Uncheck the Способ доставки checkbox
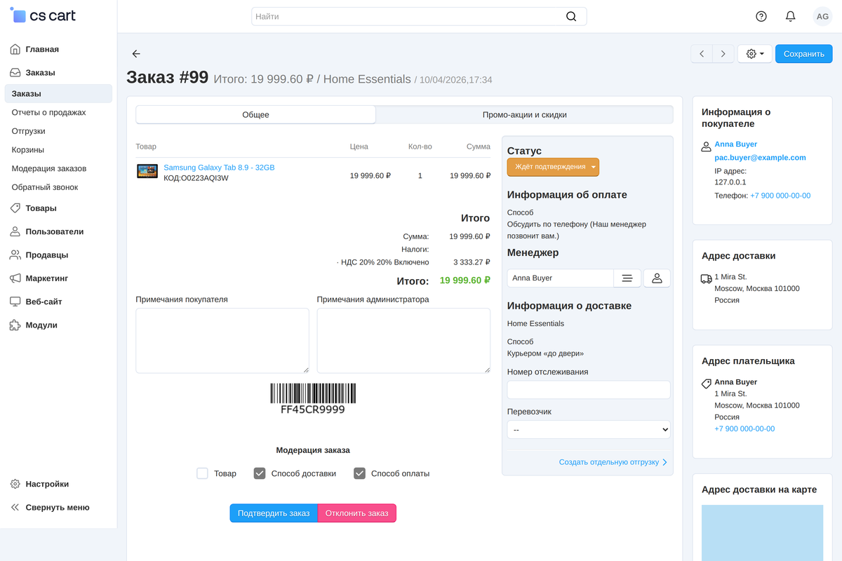Image resolution: width=842 pixels, height=561 pixels. pos(260,474)
